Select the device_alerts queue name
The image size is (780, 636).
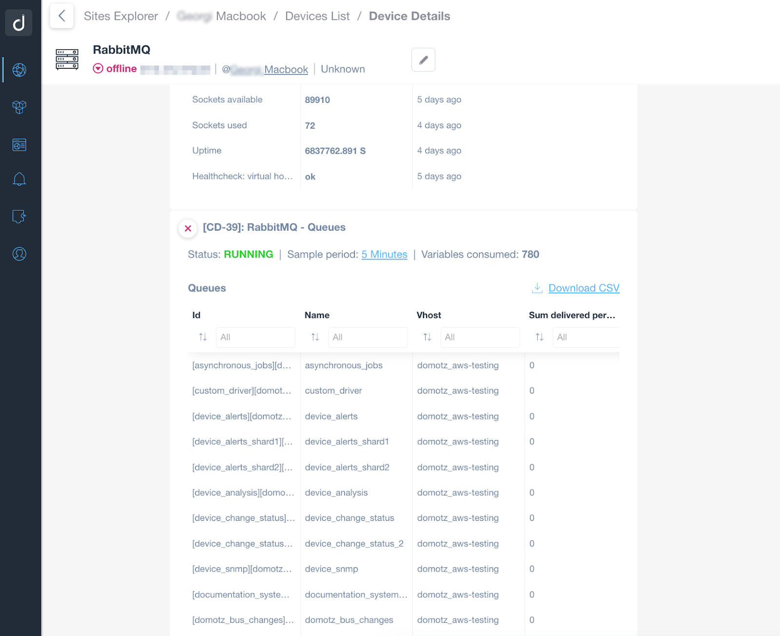[x=331, y=416]
